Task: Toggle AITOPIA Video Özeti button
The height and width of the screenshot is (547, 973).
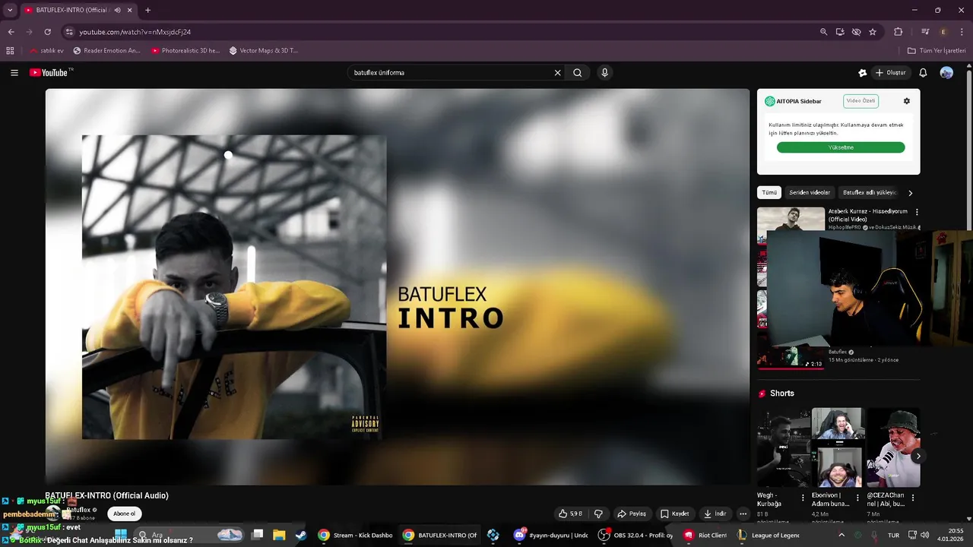Action: pos(860,101)
